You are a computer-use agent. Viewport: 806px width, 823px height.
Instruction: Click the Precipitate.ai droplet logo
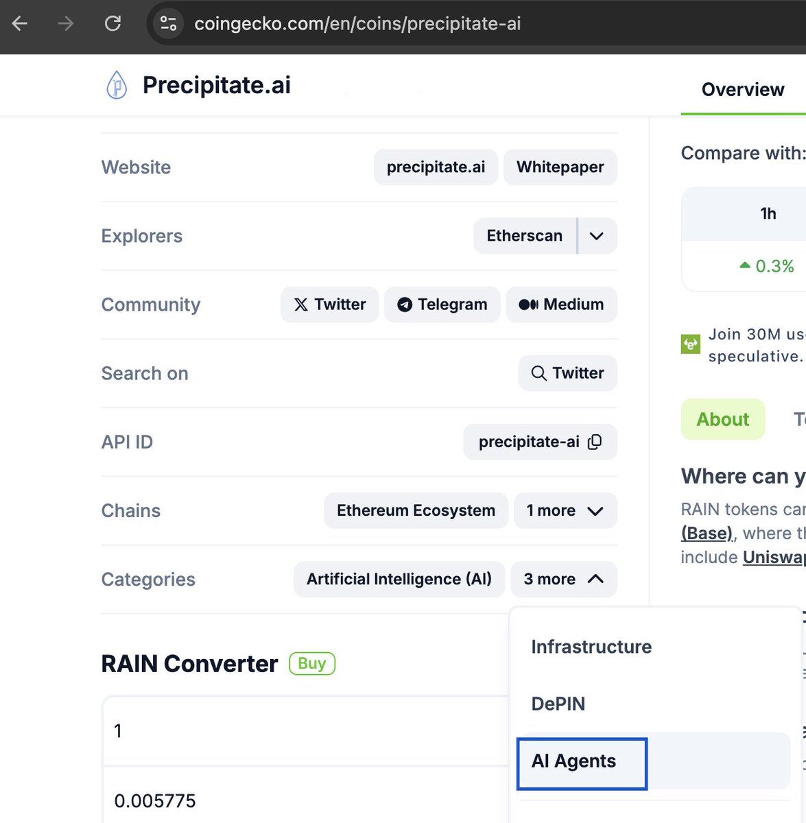click(x=117, y=86)
